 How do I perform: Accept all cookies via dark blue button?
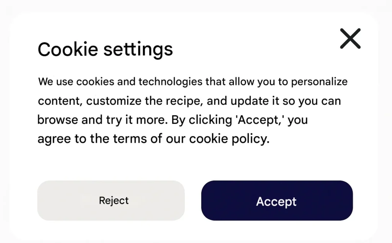pyautogui.click(x=276, y=201)
